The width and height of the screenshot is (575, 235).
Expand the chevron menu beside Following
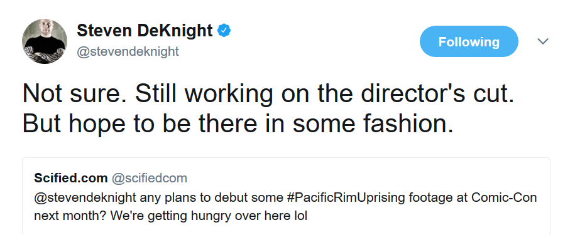click(543, 41)
